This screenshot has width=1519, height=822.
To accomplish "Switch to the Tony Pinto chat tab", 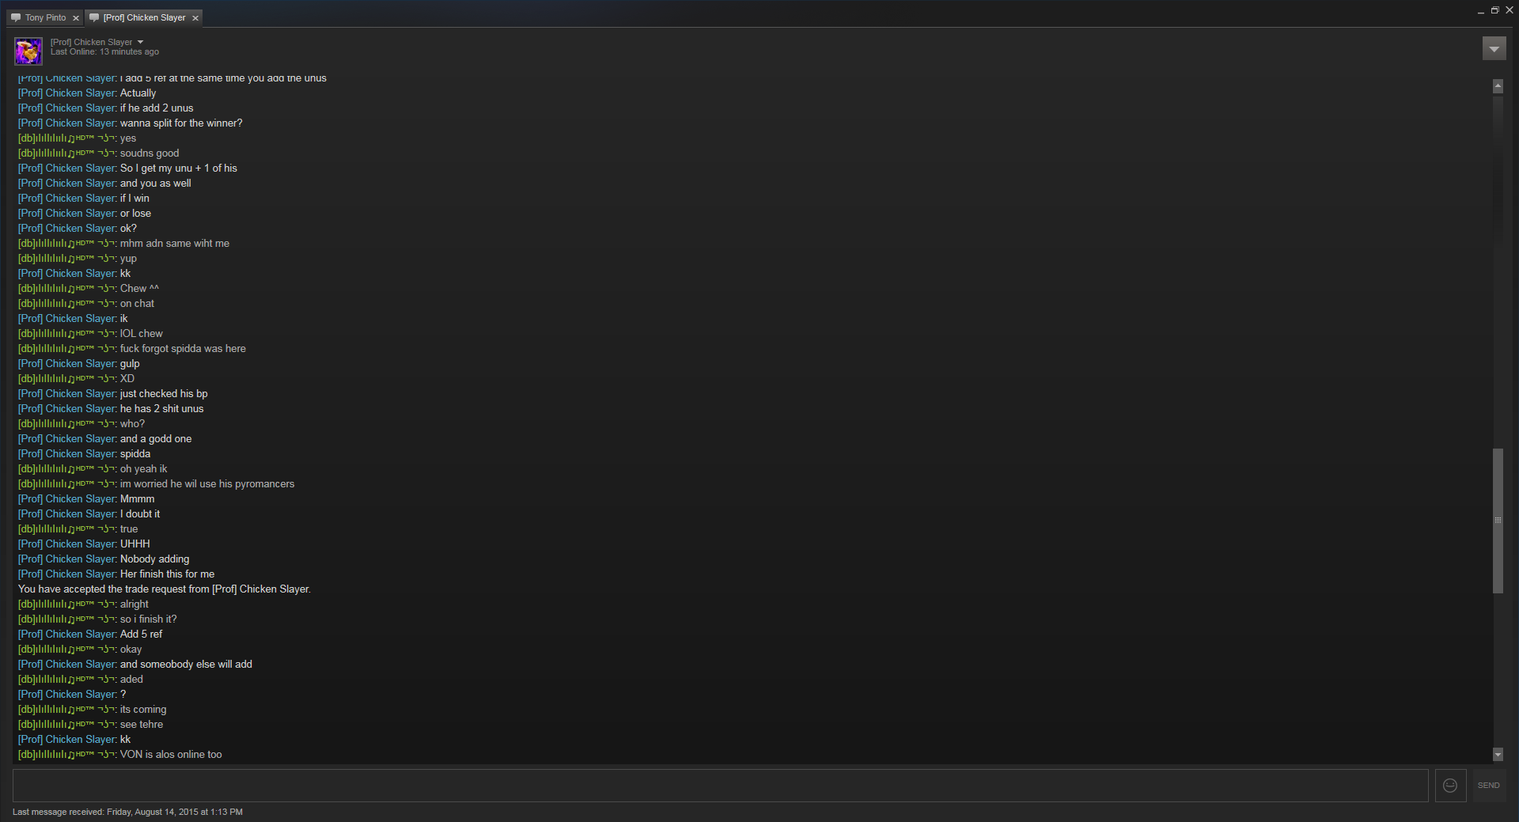I will (45, 17).
